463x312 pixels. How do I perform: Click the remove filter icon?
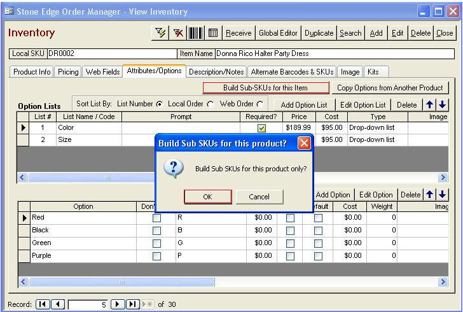click(x=178, y=33)
